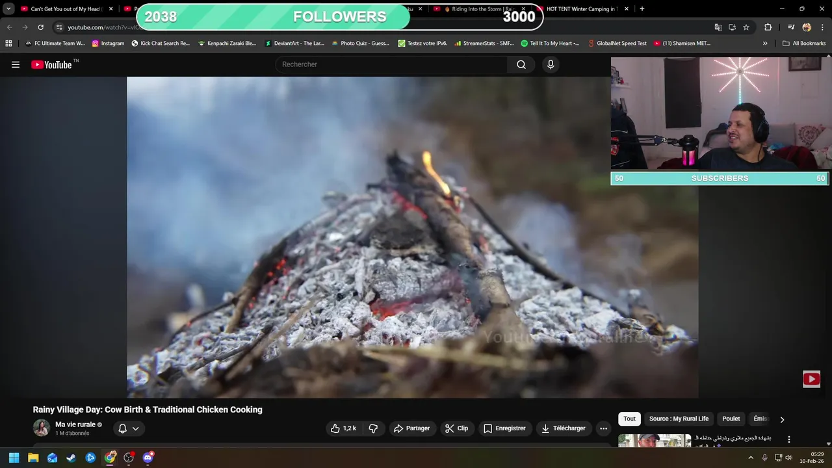Create a Clip of the video
This screenshot has height=468, width=832.
(456, 428)
